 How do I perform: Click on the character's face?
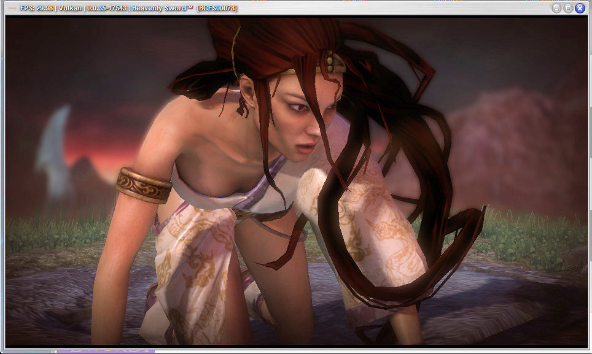click(295, 123)
